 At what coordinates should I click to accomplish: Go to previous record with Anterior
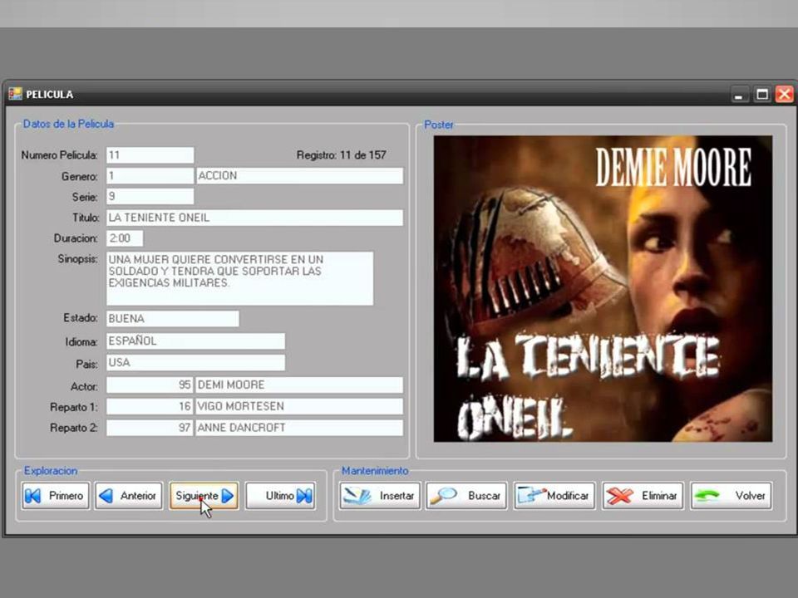129,496
